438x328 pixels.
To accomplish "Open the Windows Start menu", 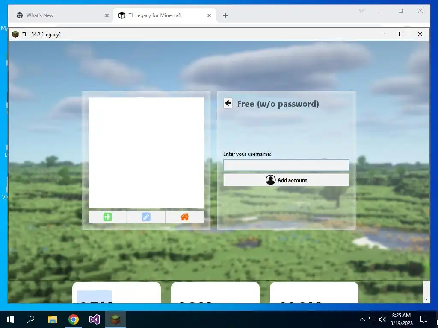I will coord(10,319).
